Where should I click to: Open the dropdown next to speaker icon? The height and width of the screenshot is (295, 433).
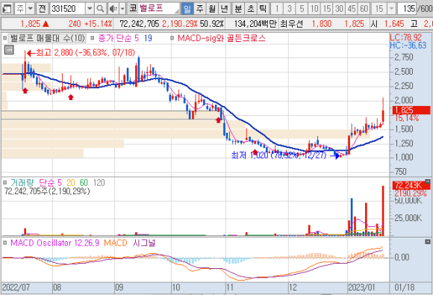point(123,9)
